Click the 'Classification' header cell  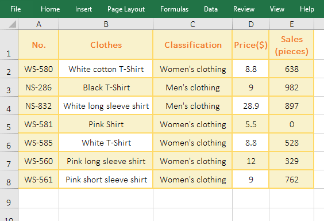pyautogui.click(x=192, y=45)
